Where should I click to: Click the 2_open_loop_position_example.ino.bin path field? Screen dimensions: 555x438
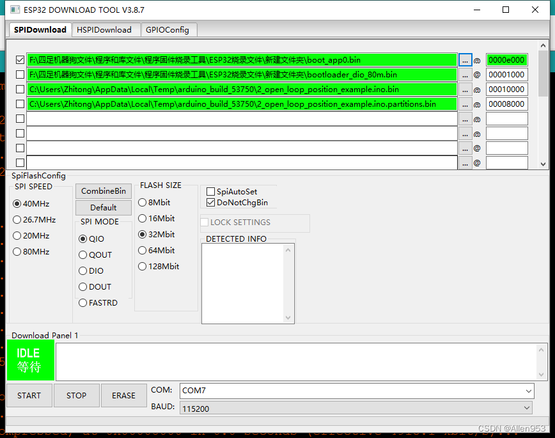click(x=242, y=90)
